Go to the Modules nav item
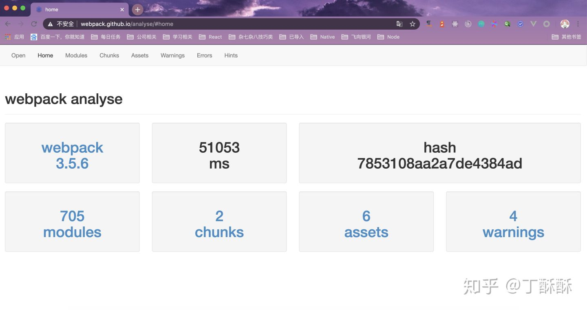The height and width of the screenshot is (310, 587). coord(76,55)
